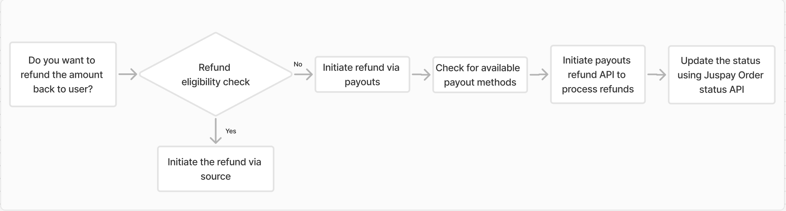
Task: Click the word "methods" in the payout methods box
Action: (498, 83)
